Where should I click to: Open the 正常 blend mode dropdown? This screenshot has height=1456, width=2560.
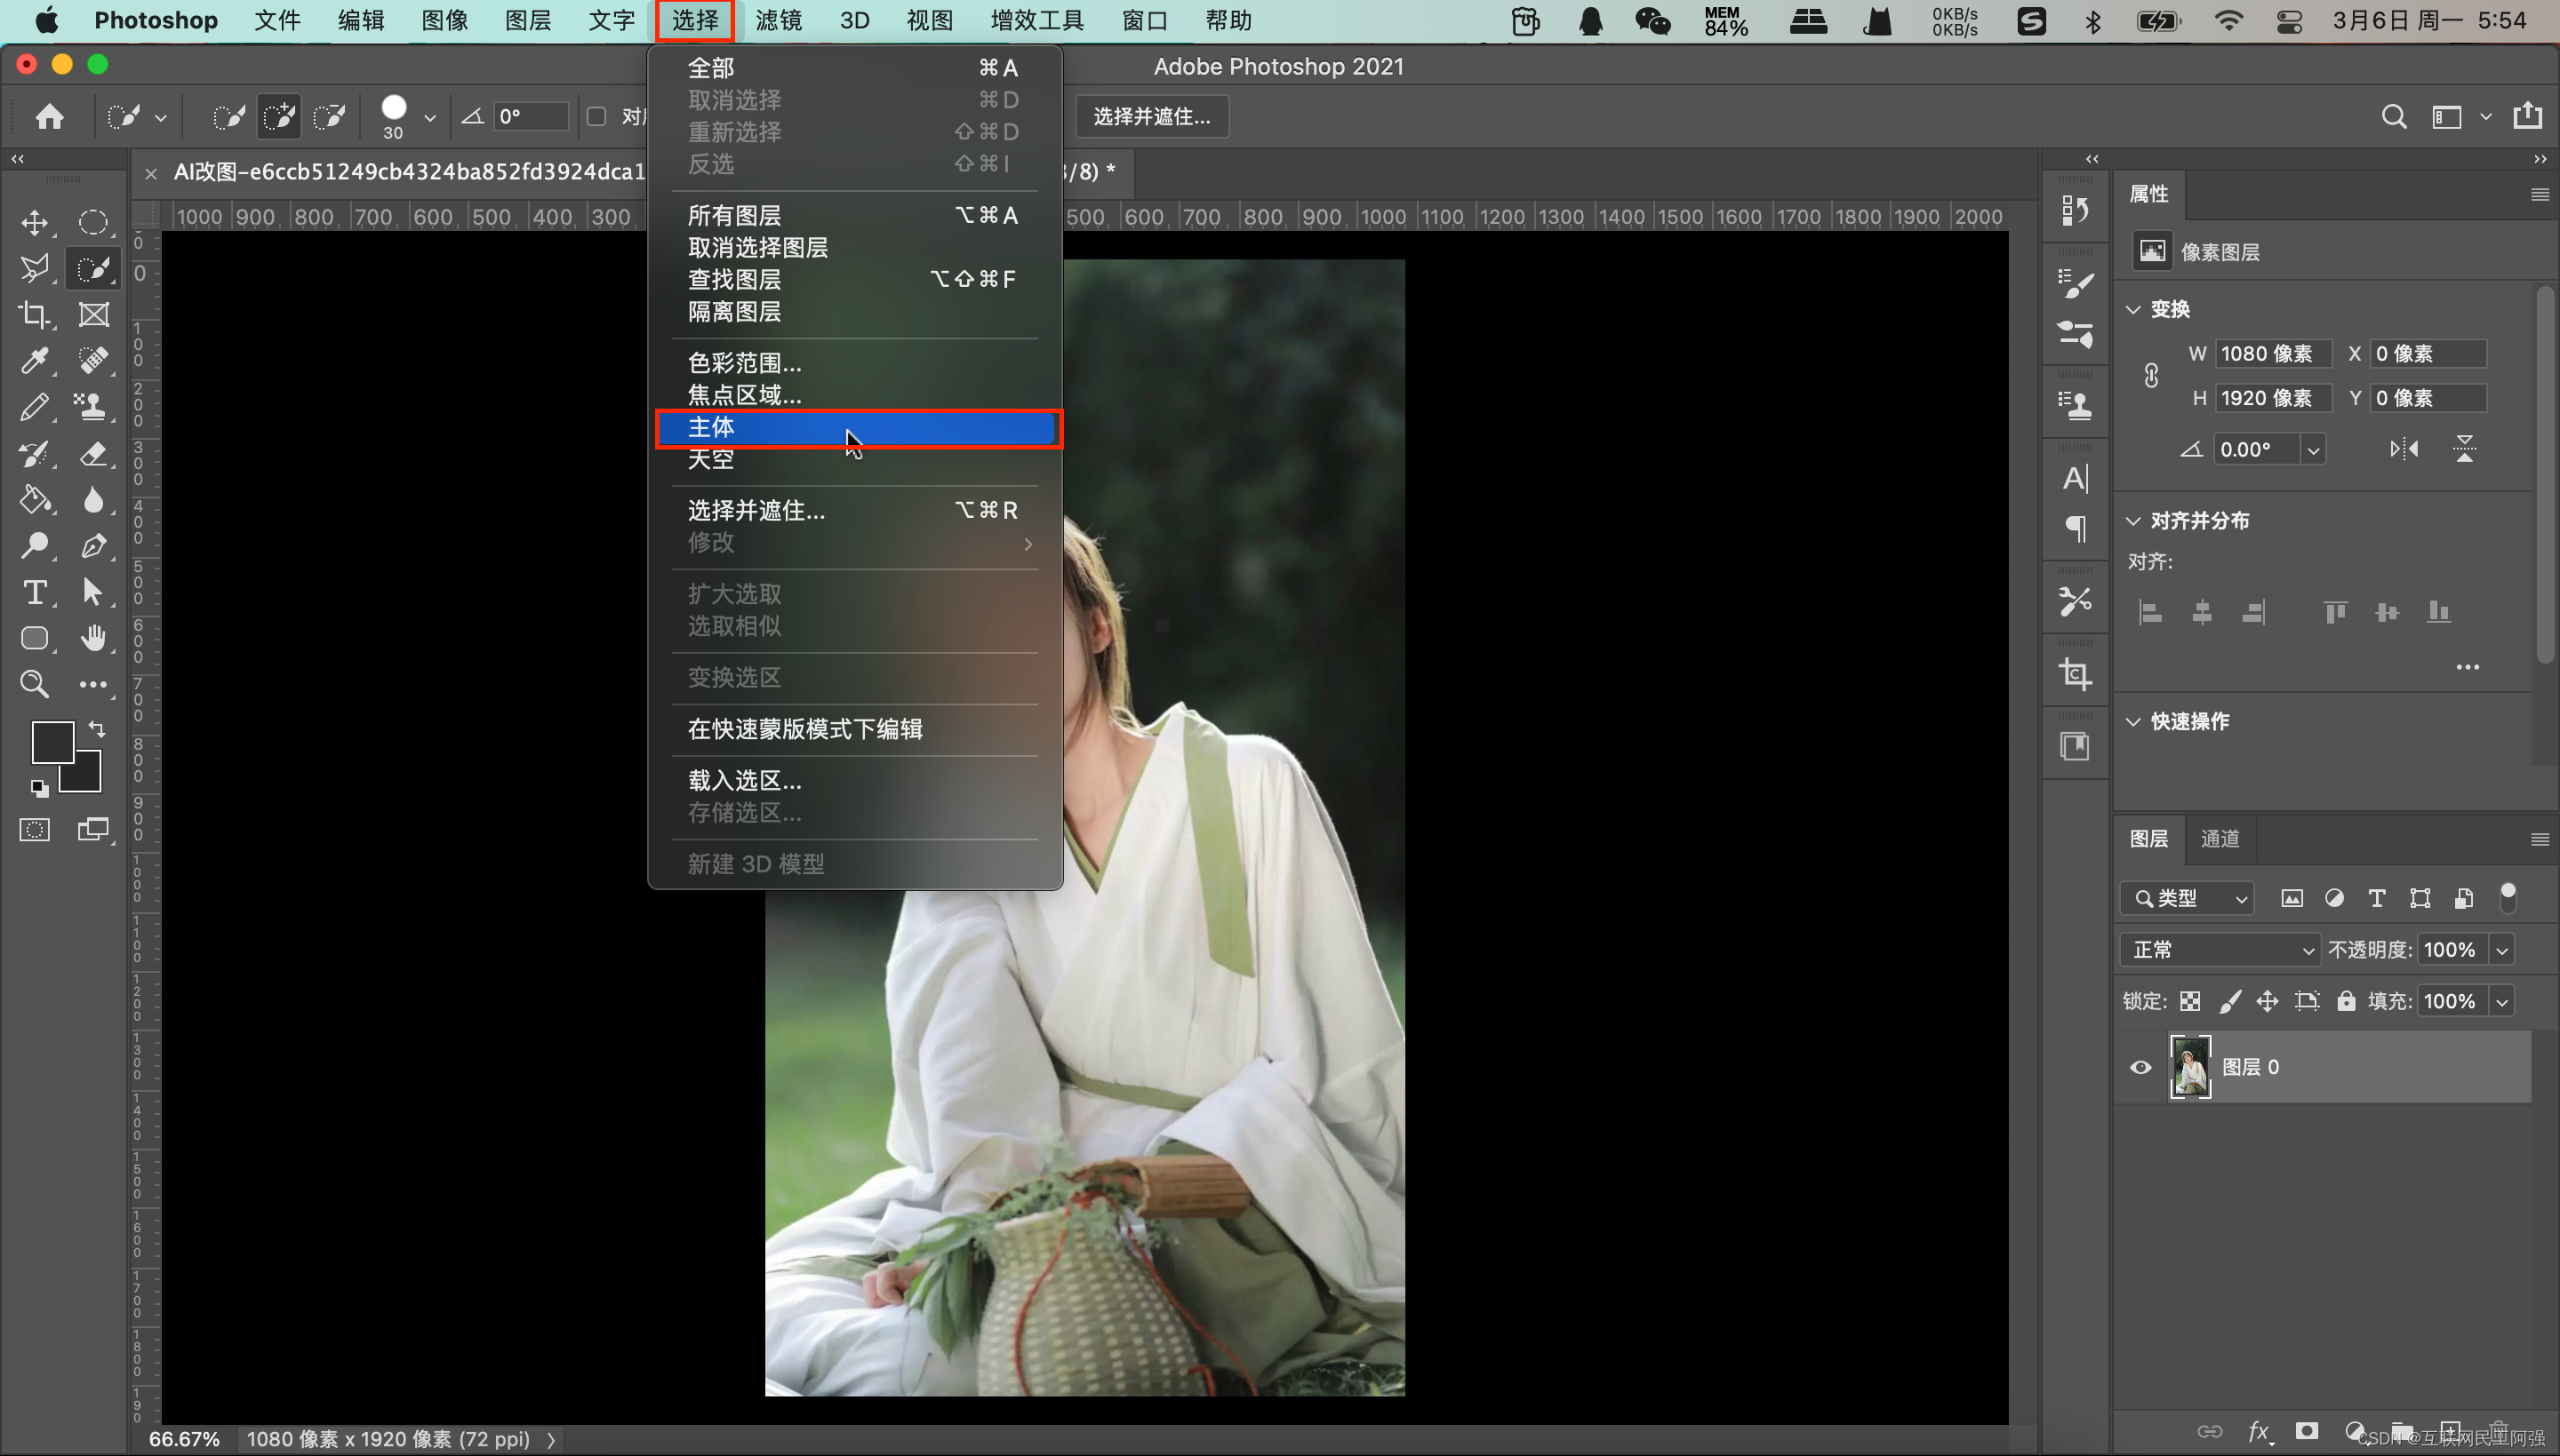pos(2218,949)
